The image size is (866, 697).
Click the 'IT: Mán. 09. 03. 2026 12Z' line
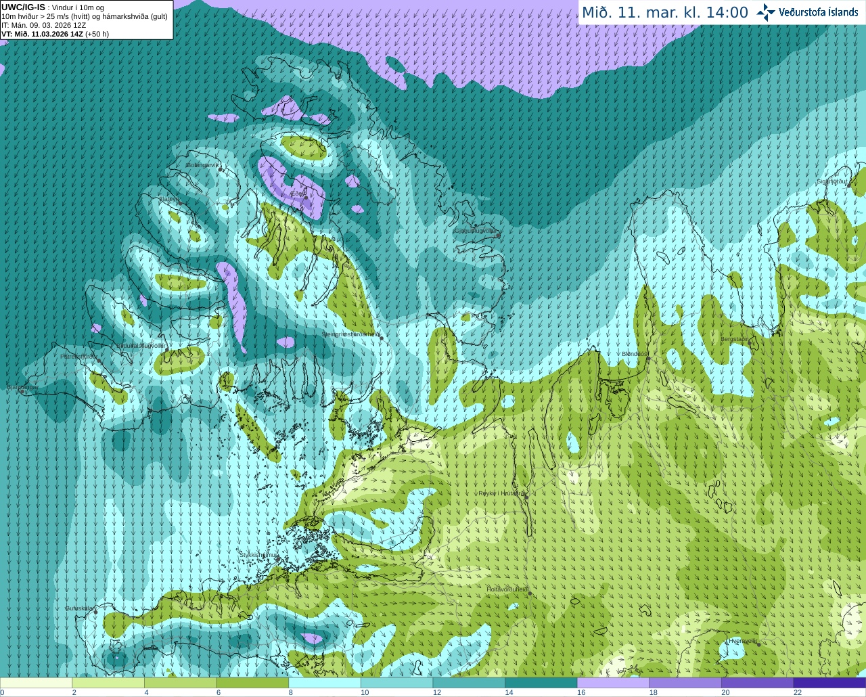[x=43, y=25]
